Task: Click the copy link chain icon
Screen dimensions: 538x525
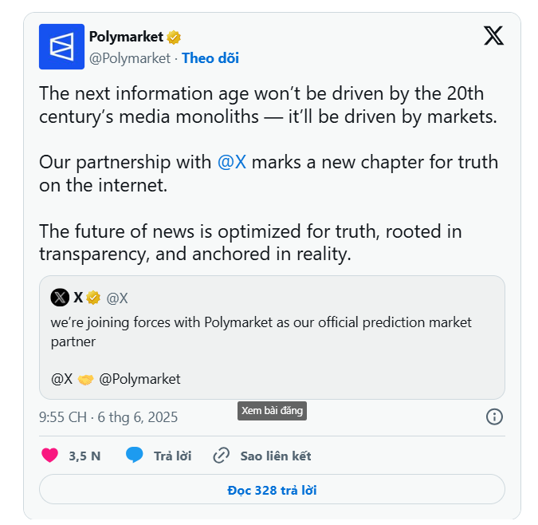Action: (222, 456)
